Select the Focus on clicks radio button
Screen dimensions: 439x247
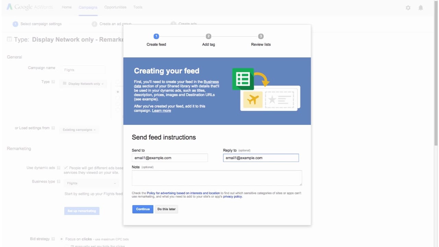tap(62, 239)
